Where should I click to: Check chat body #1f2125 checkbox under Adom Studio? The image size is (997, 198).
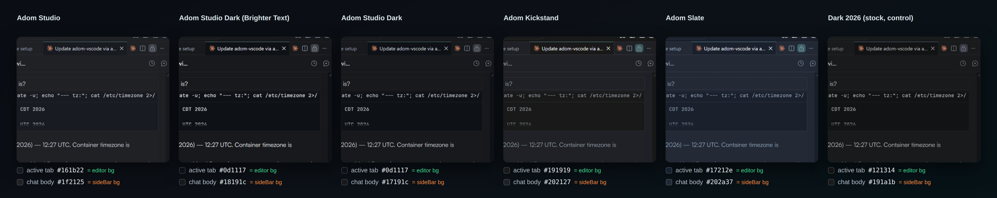20,182
